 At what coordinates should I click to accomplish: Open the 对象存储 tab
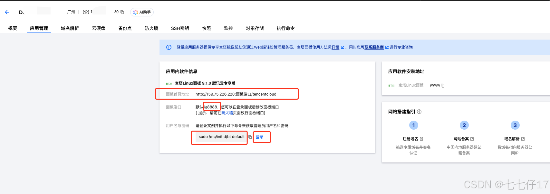[x=255, y=28]
